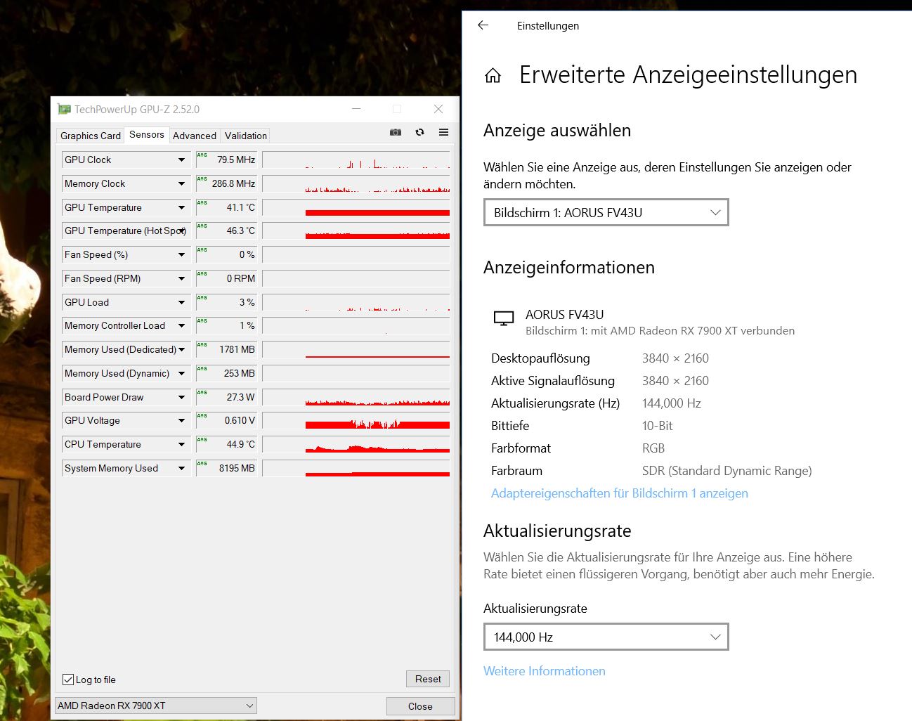
Task: Expand the GPU Load dropdown
Action: point(181,303)
